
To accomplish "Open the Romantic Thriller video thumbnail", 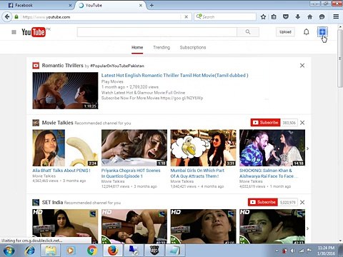I will tap(65, 91).
